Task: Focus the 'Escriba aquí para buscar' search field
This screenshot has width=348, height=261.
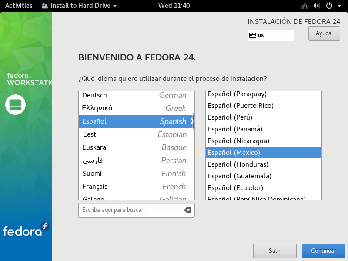Action: (137, 210)
